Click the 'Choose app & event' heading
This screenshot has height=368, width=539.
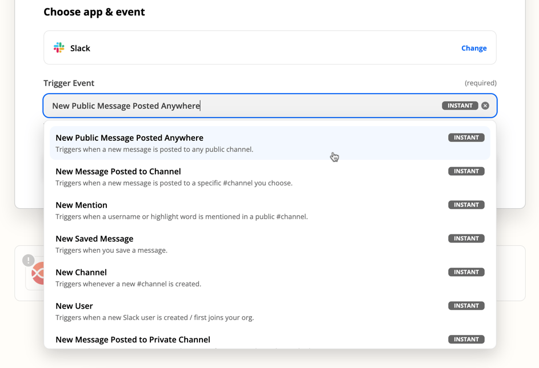(x=94, y=12)
